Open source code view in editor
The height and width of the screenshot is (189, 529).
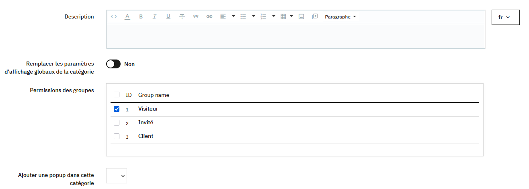[x=114, y=16]
